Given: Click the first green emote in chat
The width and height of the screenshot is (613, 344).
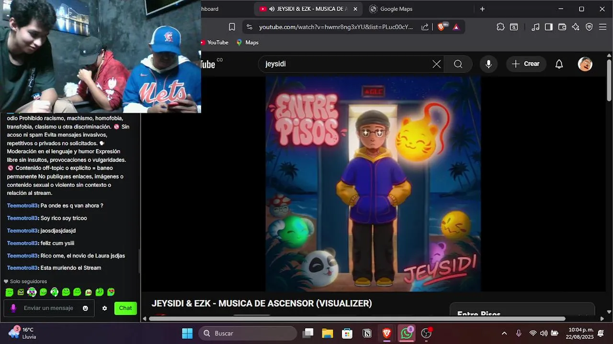Looking at the screenshot, I should [9, 292].
